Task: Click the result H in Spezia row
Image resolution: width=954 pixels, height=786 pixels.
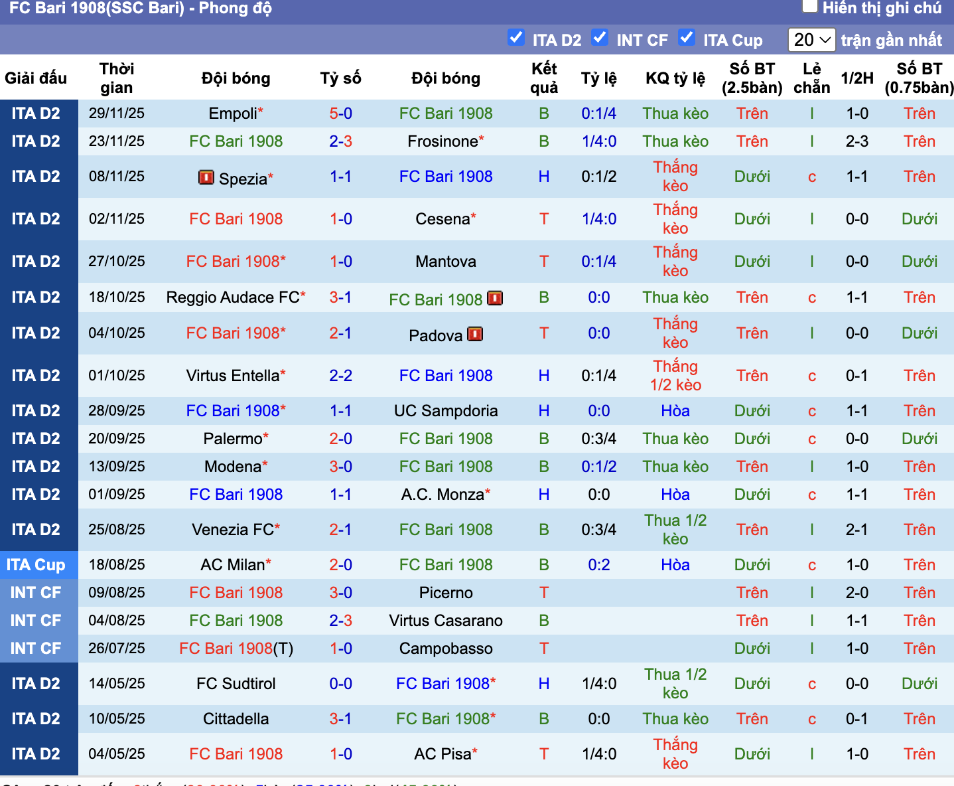Action: (x=544, y=177)
